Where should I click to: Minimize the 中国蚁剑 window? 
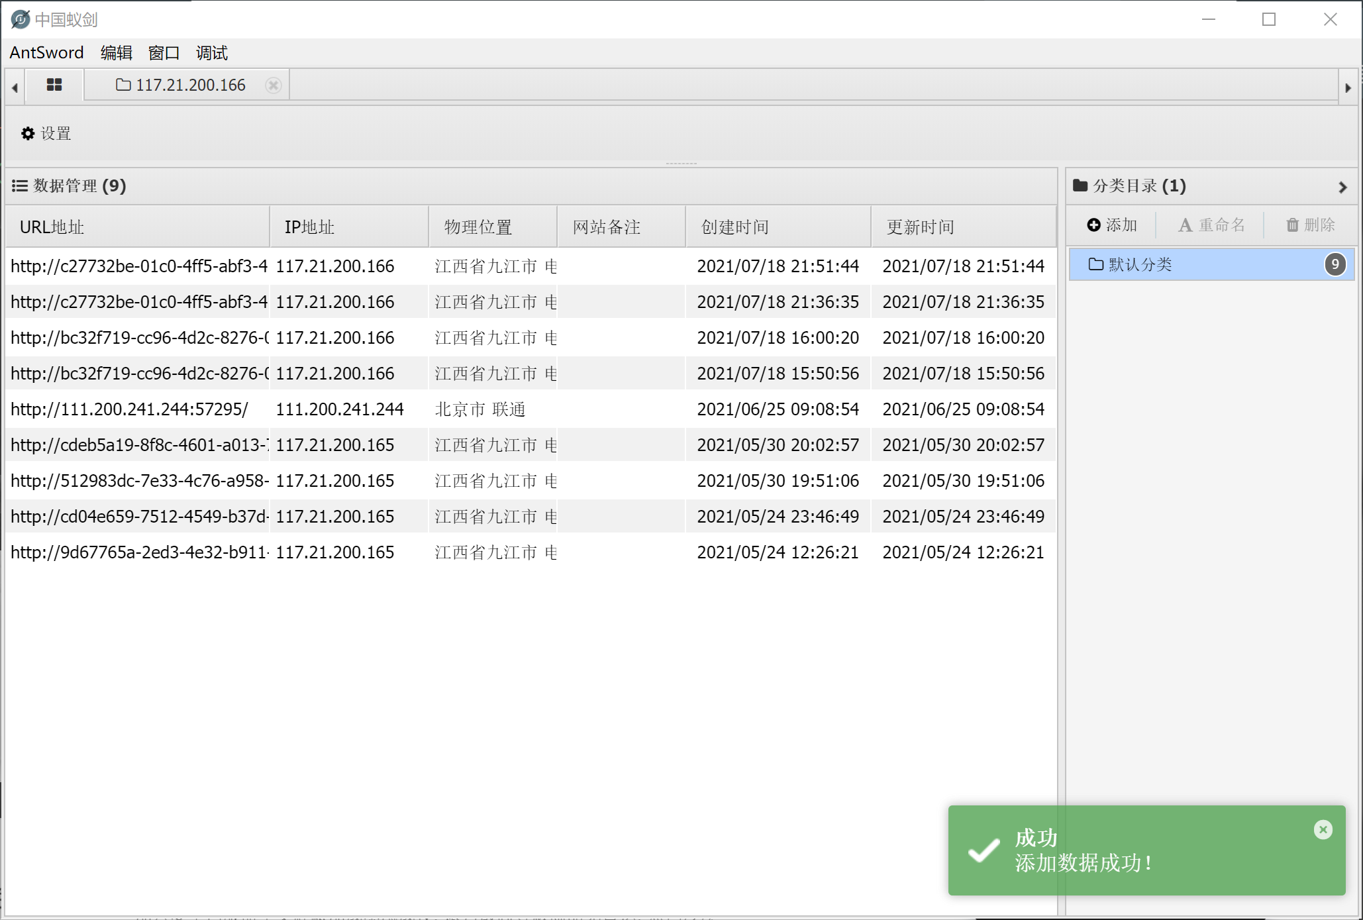tap(1209, 19)
